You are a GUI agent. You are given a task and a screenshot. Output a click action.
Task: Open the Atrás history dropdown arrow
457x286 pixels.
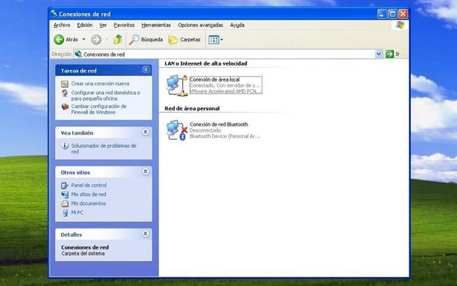point(84,39)
